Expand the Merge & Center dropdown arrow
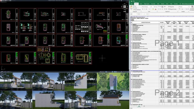194x109 pixels. pyautogui.click(x=177, y=9)
